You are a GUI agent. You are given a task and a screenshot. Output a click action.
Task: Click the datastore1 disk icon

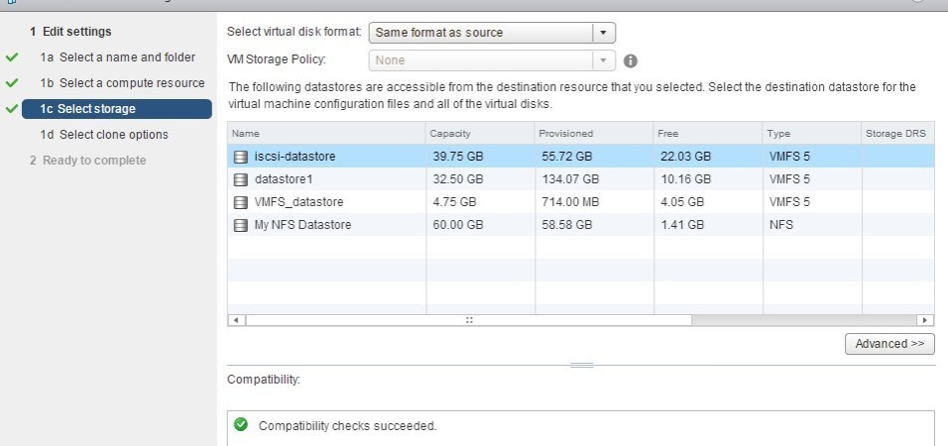point(241,179)
